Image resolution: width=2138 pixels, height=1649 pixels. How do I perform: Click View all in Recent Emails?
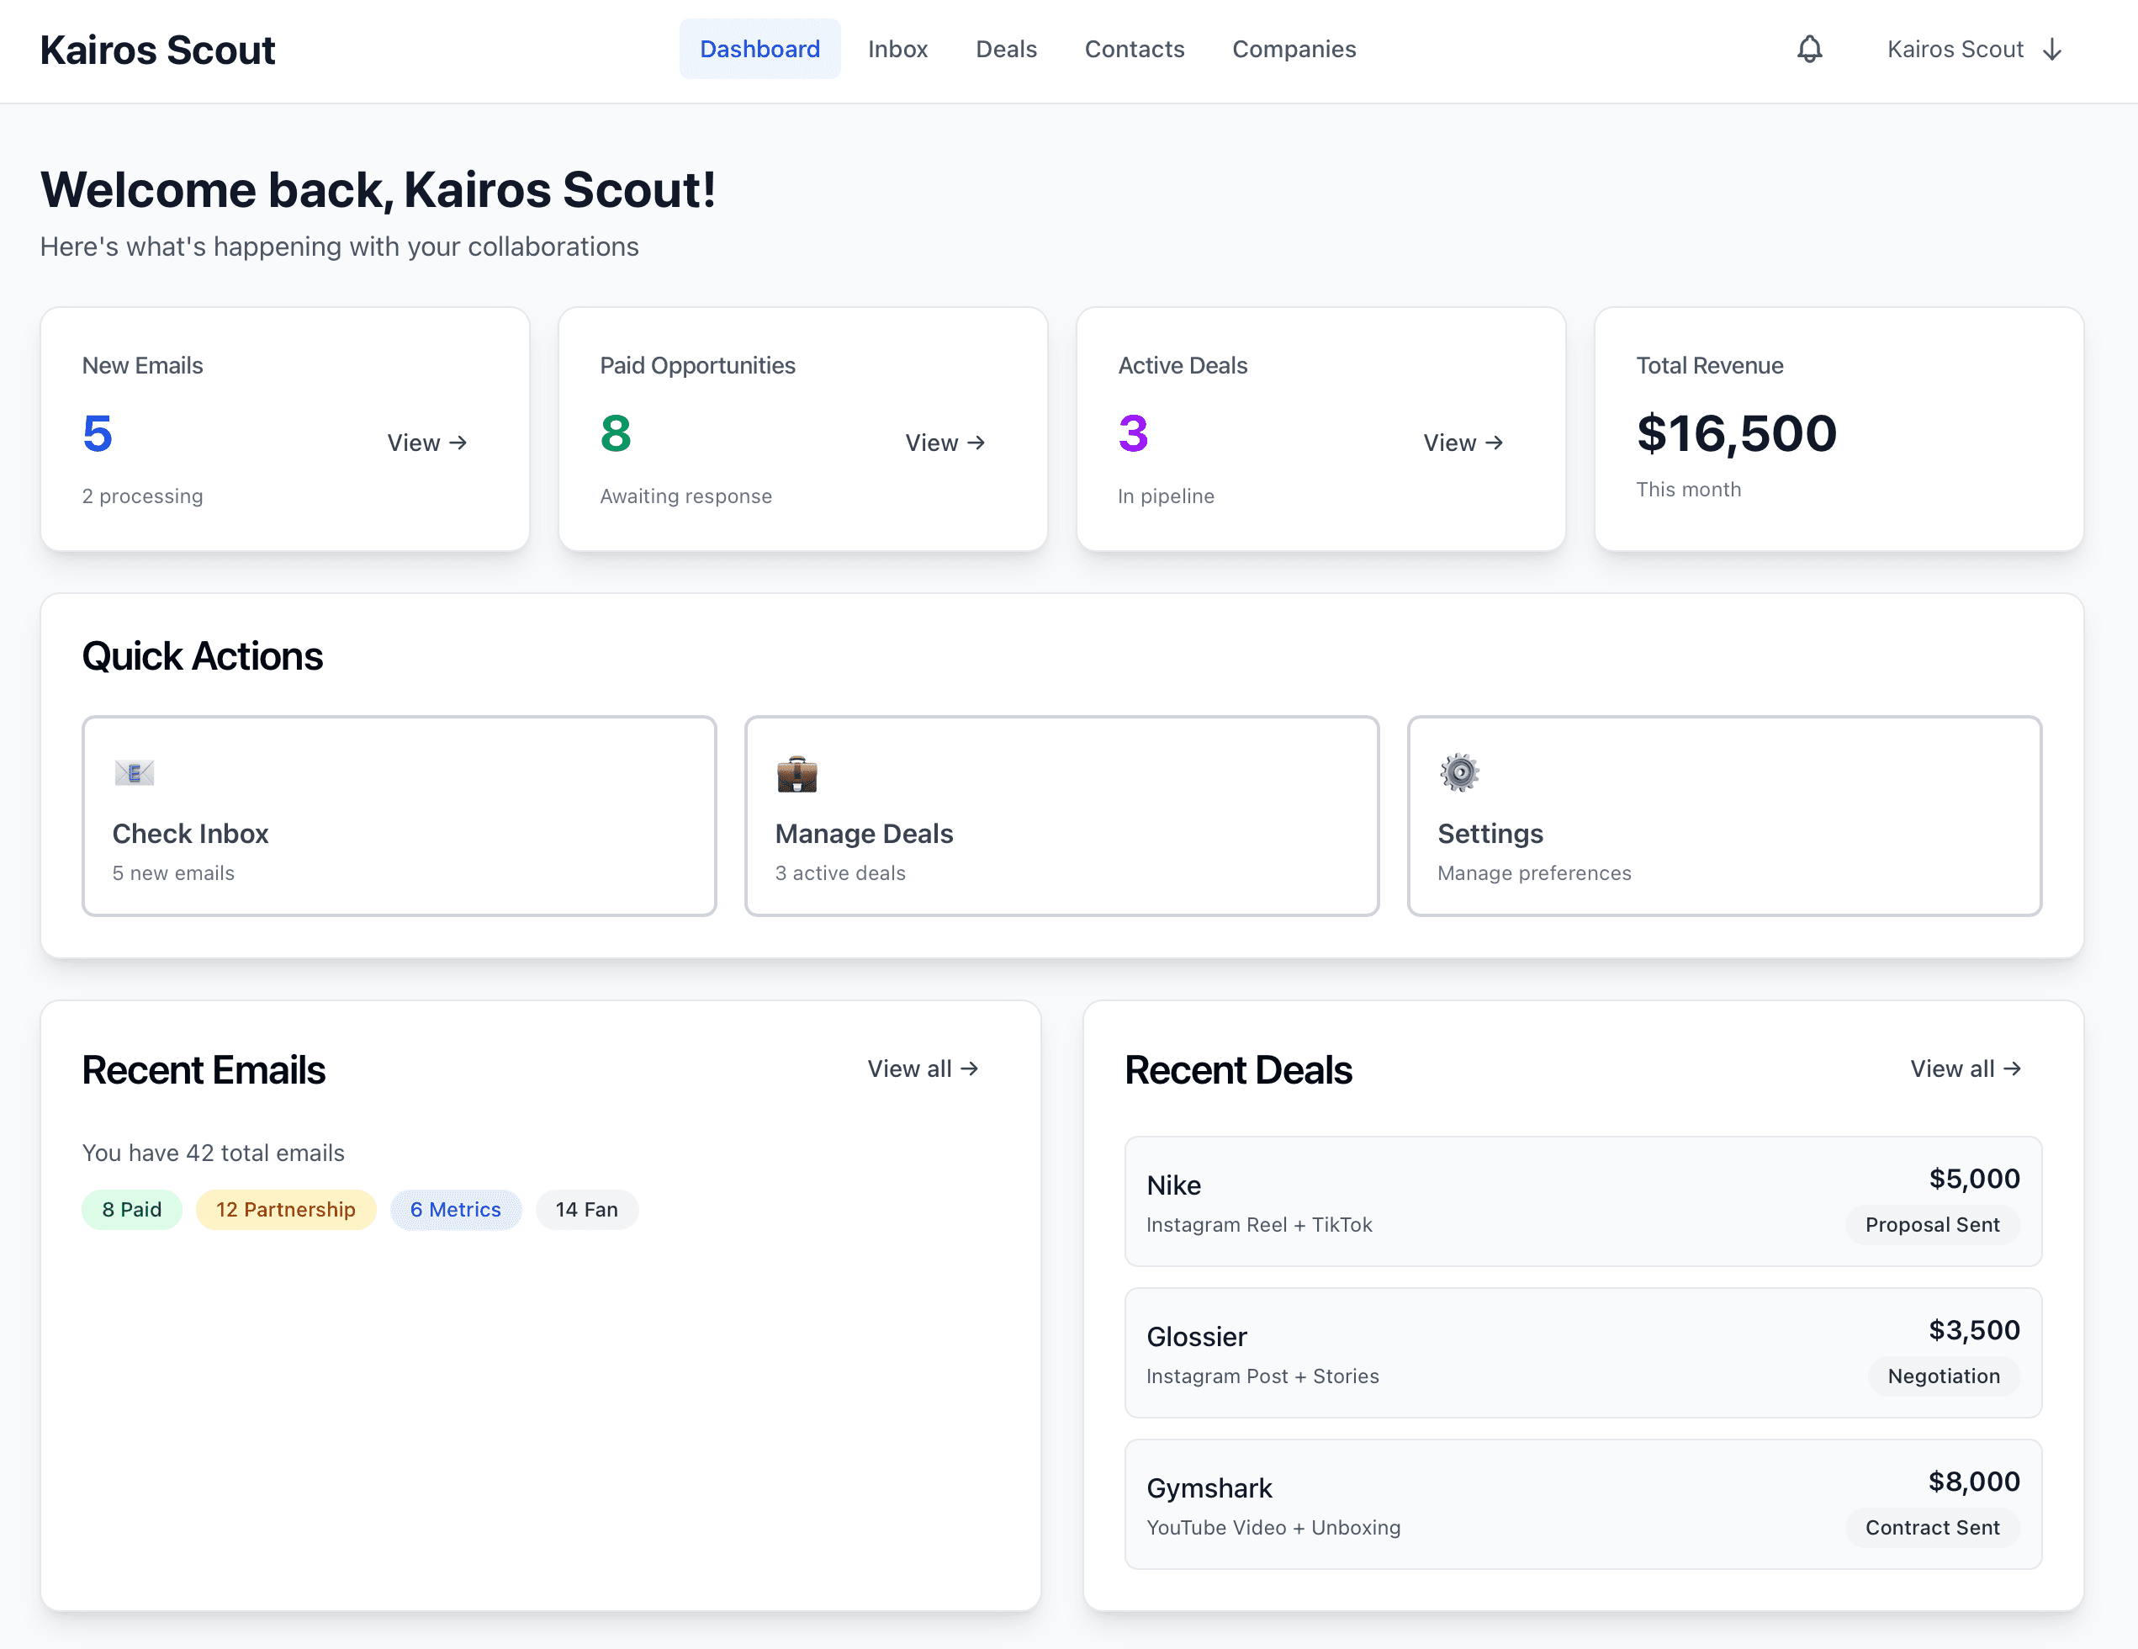[x=922, y=1068]
